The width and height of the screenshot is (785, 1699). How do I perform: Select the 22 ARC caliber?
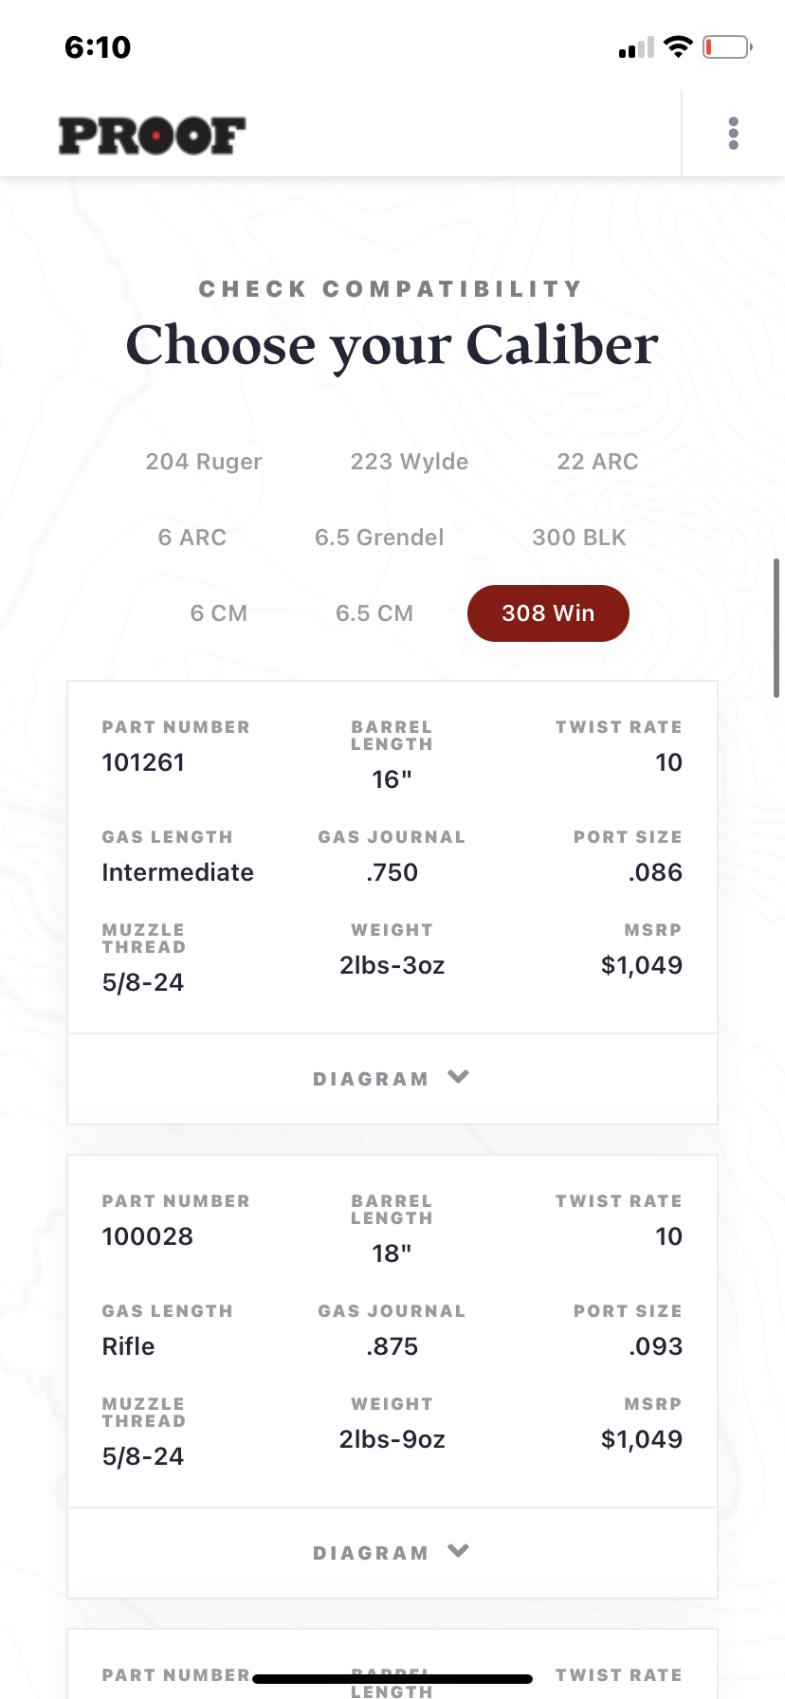pos(597,462)
